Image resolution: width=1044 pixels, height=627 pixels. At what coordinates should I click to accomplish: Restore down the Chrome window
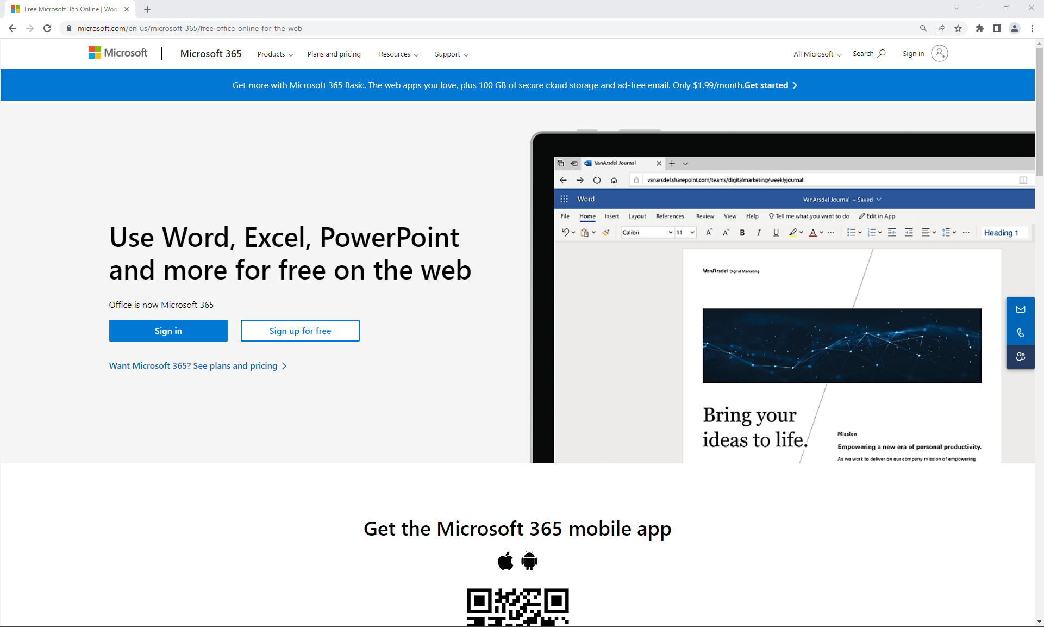point(1007,8)
